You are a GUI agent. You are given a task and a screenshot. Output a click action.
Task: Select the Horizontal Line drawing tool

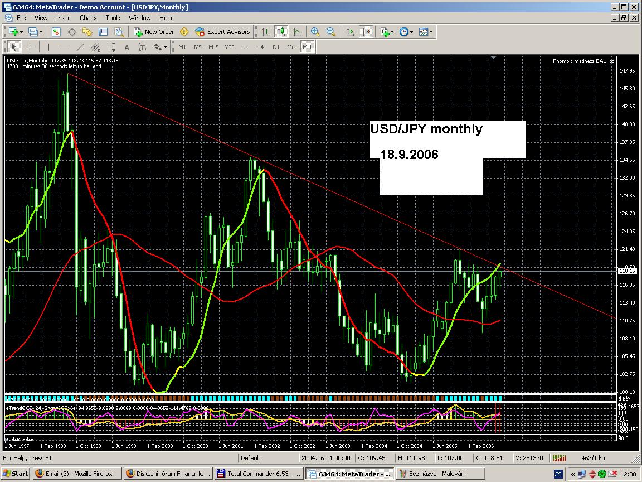[65, 47]
